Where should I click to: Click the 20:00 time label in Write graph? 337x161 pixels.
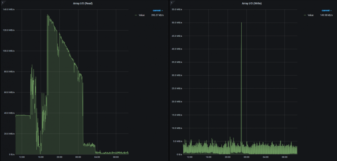tap(227, 157)
